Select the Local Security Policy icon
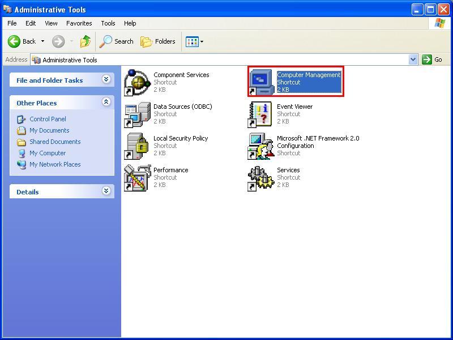 [136, 146]
